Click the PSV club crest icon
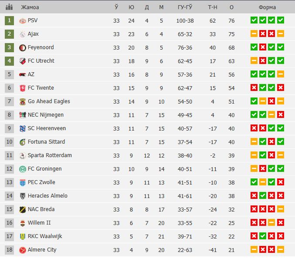Image resolution: width=295 pixels, height=262 pixels. (23, 21)
